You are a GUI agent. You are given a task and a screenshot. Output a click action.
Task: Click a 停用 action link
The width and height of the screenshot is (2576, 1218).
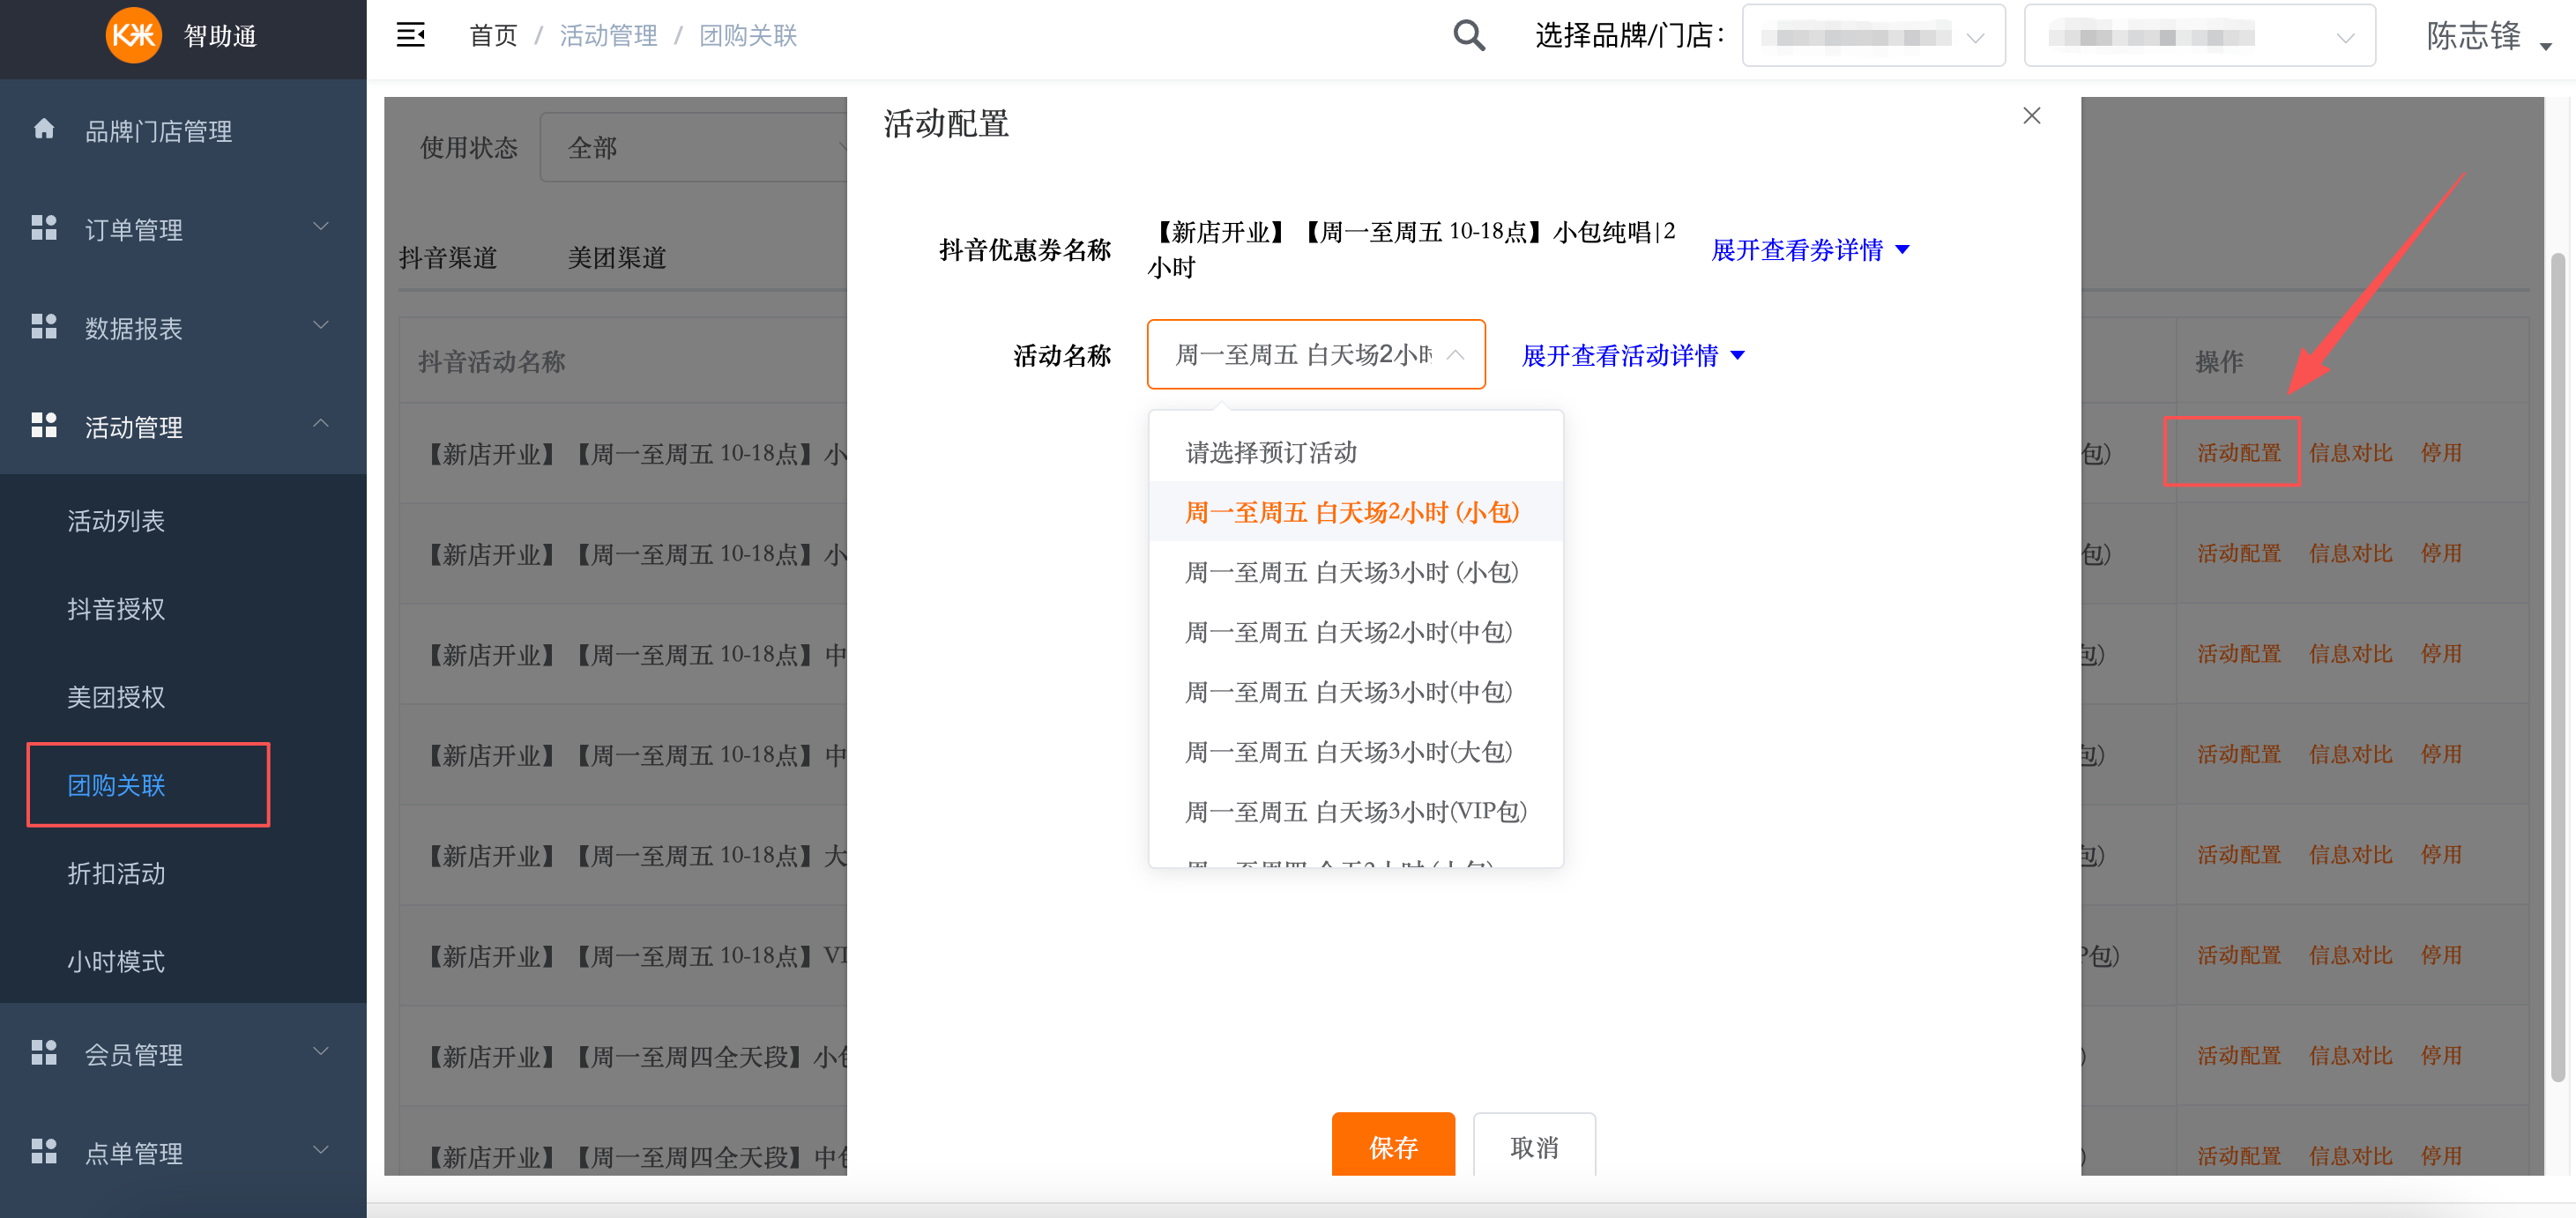[x=2440, y=452]
